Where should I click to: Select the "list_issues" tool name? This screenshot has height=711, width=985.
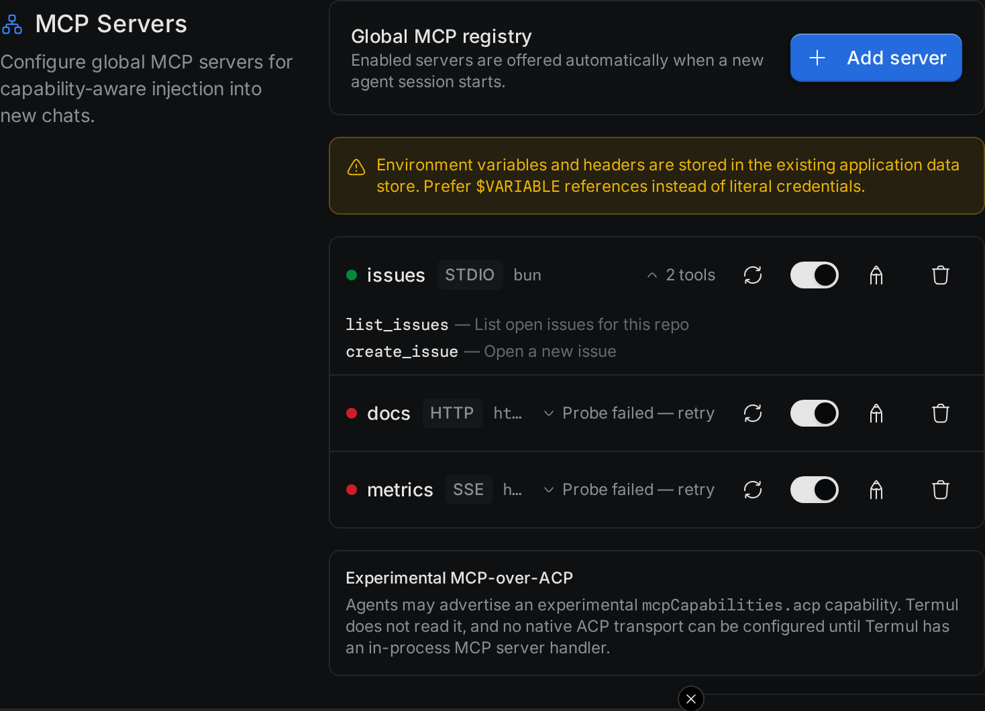[x=397, y=325]
